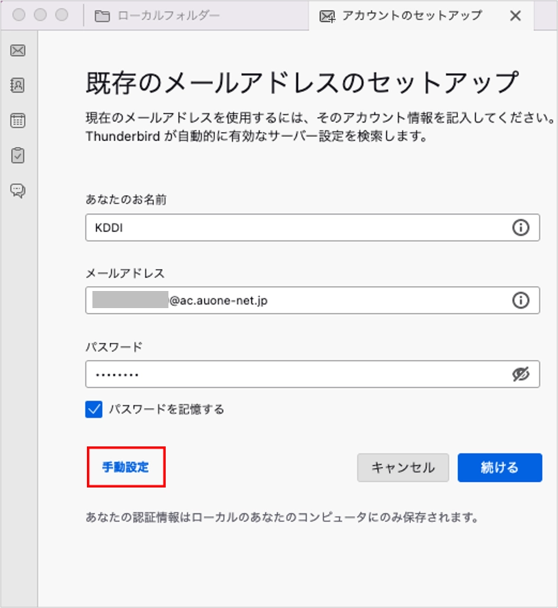Click the info icon beside the name field
This screenshot has width=558, height=608.
pyautogui.click(x=521, y=227)
